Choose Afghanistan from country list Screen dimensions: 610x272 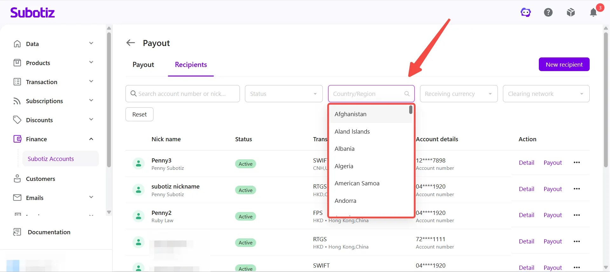(371, 114)
